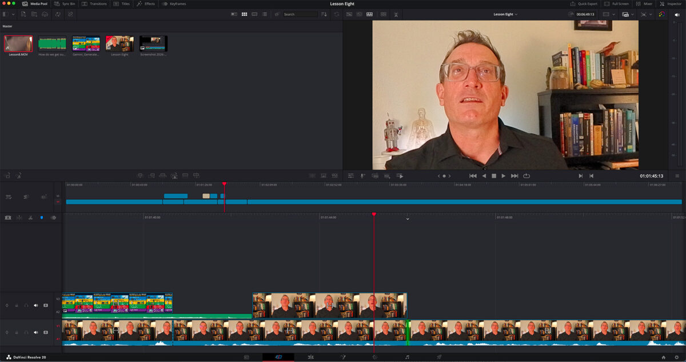Click the voiceover microphone icon

362,176
